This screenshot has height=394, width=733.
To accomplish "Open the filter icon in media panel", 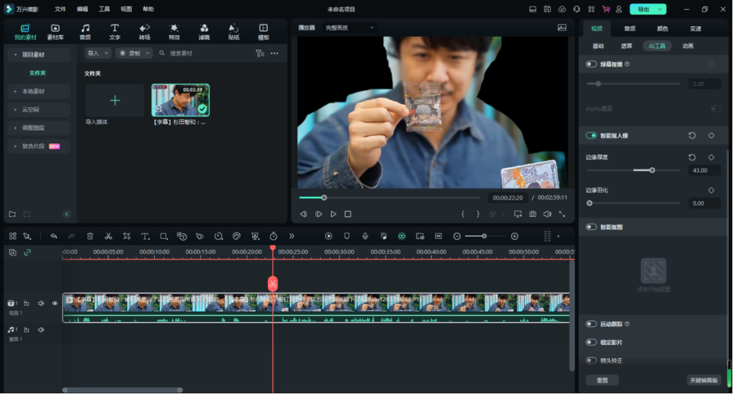I will click(x=260, y=53).
